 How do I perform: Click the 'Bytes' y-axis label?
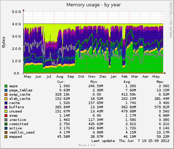click(x=4, y=42)
